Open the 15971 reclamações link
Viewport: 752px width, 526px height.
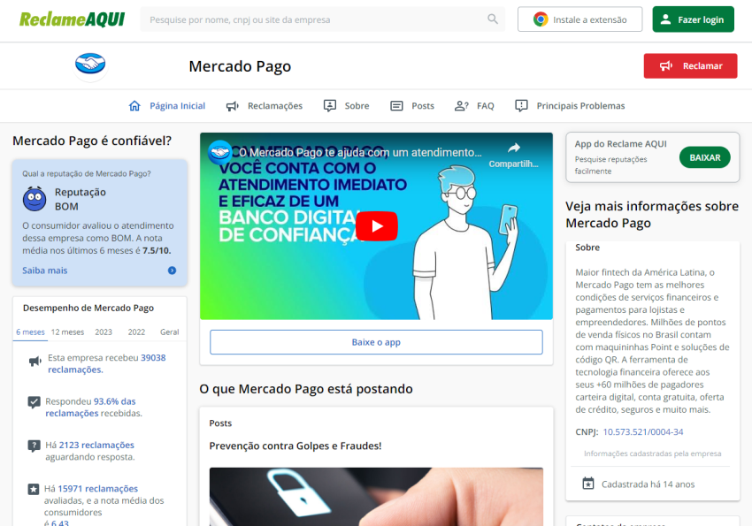[98, 489]
